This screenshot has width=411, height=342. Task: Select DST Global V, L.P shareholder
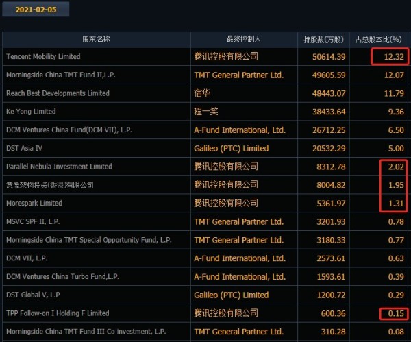(x=33, y=295)
